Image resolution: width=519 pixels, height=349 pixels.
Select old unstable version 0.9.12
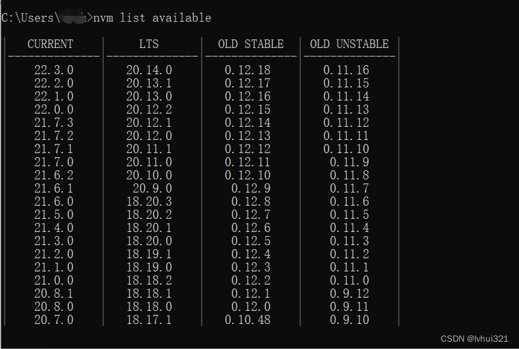click(350, 293)
